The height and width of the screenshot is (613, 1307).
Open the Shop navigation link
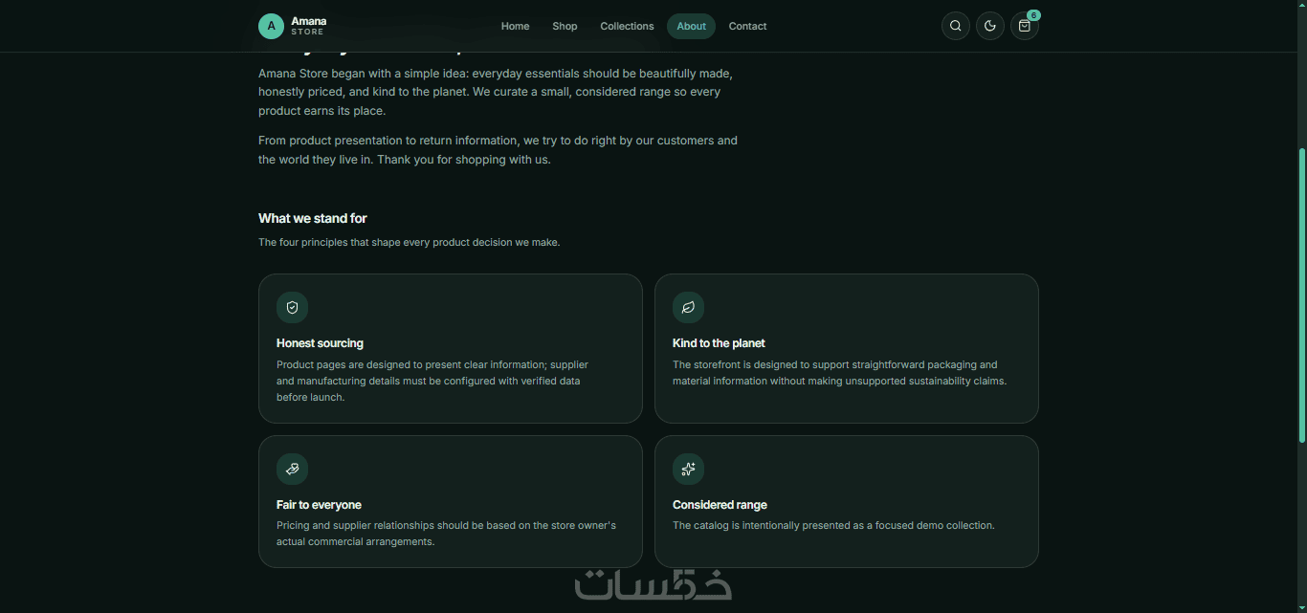click(565, 26)
